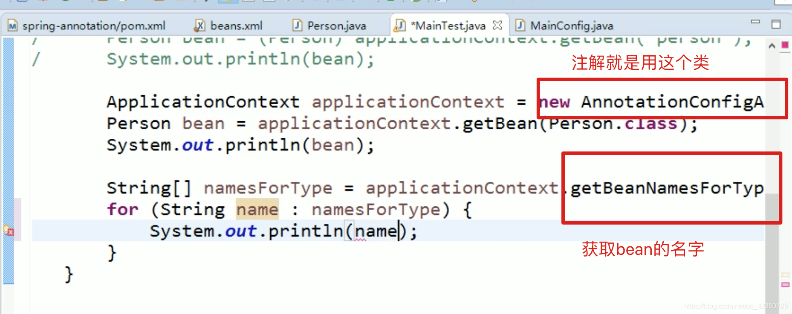Click the pink annotation marker in the overview ruler
Image resolution: width=792 pixels, height=314 pixels.
click(x=785, y=284)
